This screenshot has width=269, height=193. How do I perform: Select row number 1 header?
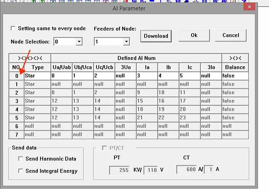click(16, 84)
